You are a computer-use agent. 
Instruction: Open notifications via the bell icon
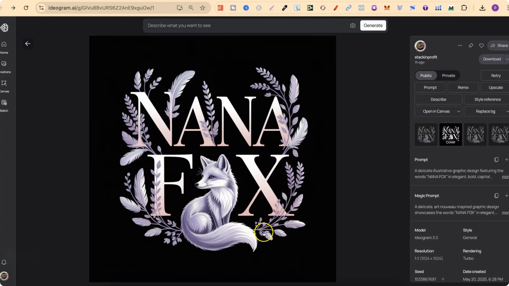[x=4, y=262]
